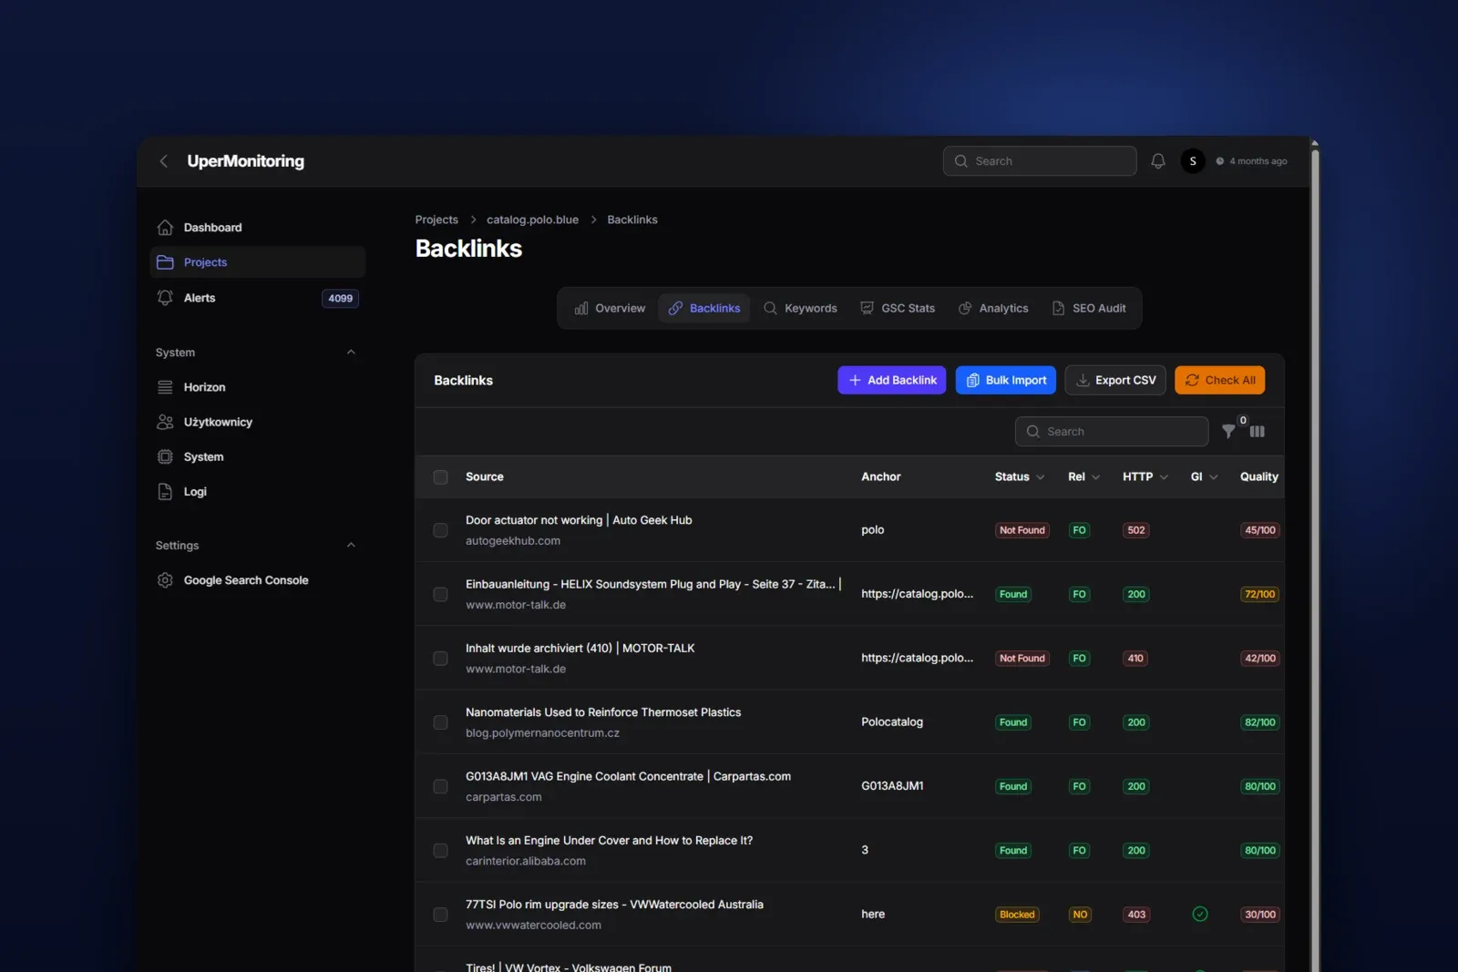1458x972 pixels.
Task: Click the magnifier icon in top search
Action: click(960, 161)
